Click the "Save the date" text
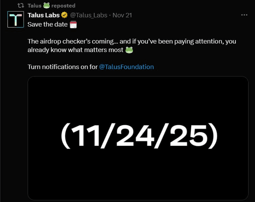This screenshot has width=255, height=202. tap(47, 24)
